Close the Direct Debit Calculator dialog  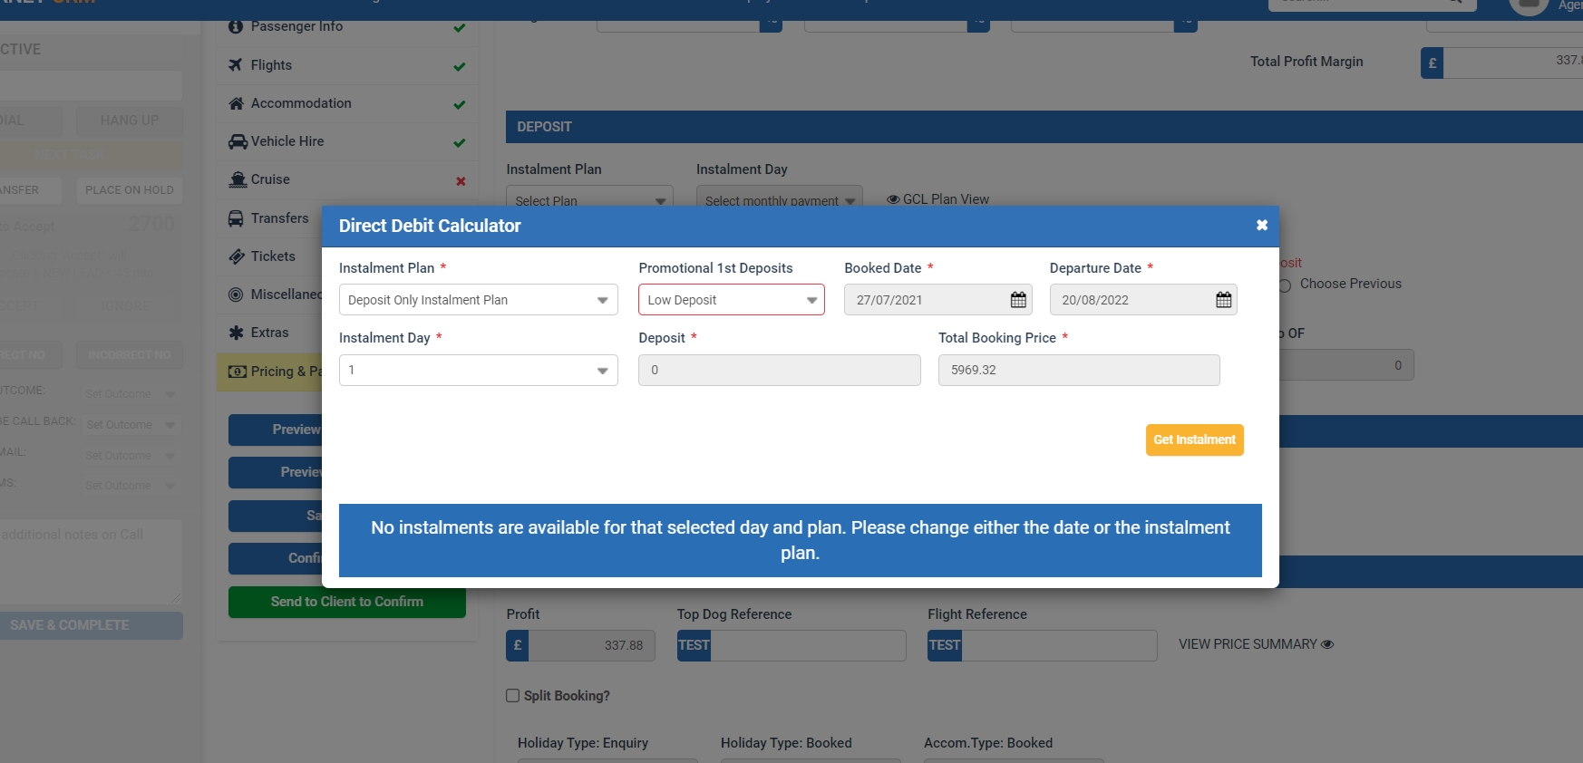pos(1261,226)
